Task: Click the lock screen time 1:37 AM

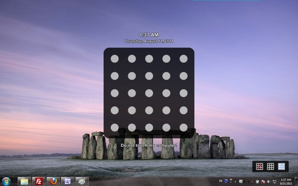Action: pyautogui.click(x=149, y=35)
